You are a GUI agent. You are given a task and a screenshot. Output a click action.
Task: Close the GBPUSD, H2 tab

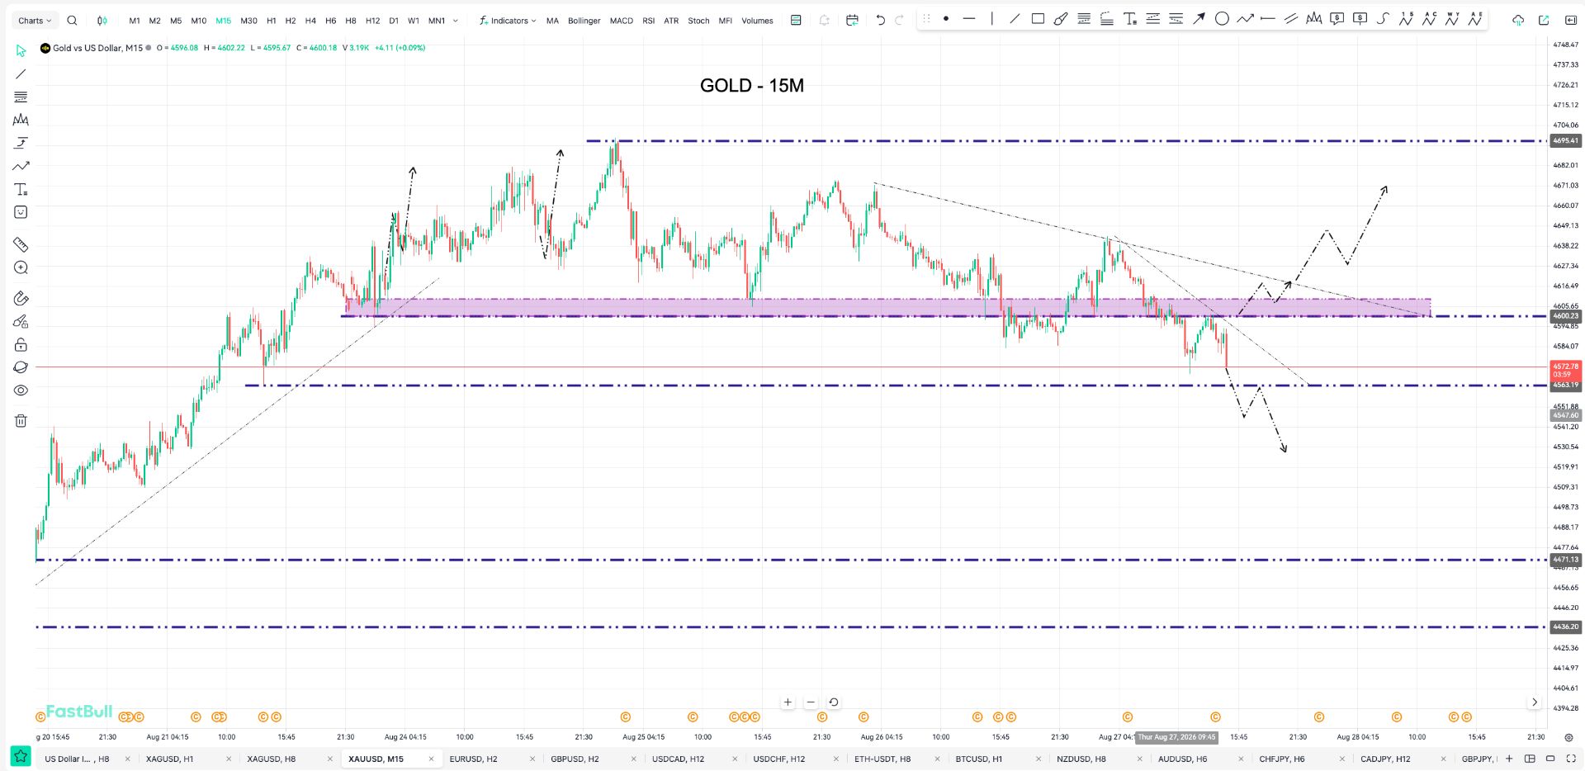633,759
